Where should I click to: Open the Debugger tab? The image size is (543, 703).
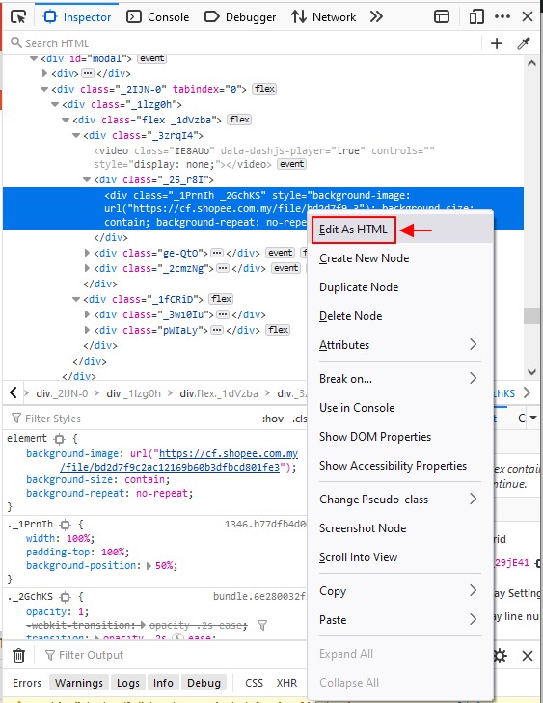point(240,17)
